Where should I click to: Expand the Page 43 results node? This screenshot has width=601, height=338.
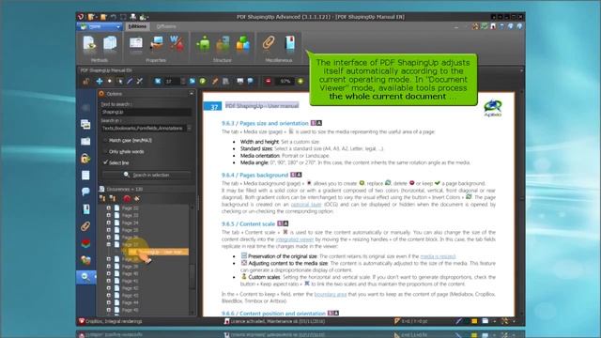pos(109,296)
